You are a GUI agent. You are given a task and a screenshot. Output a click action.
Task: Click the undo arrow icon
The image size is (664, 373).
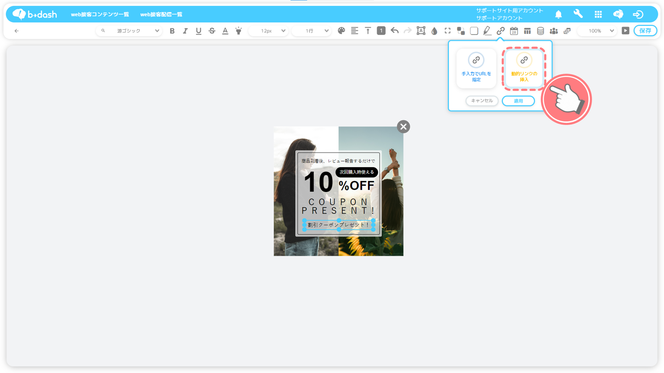(395, 31)
